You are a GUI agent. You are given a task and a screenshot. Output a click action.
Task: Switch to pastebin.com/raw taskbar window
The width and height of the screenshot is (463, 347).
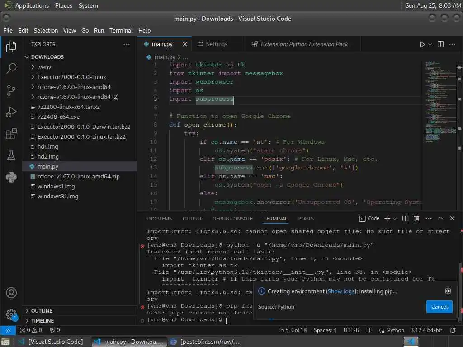tap(206, 342)
